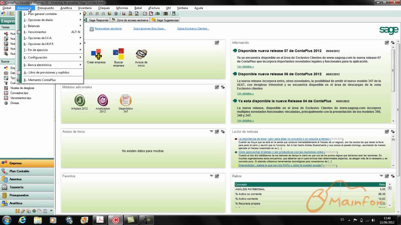This screenshot has height=225, width=401.
Task: Select Presupuestos navigation button
Action: click(x=27, y=195)
